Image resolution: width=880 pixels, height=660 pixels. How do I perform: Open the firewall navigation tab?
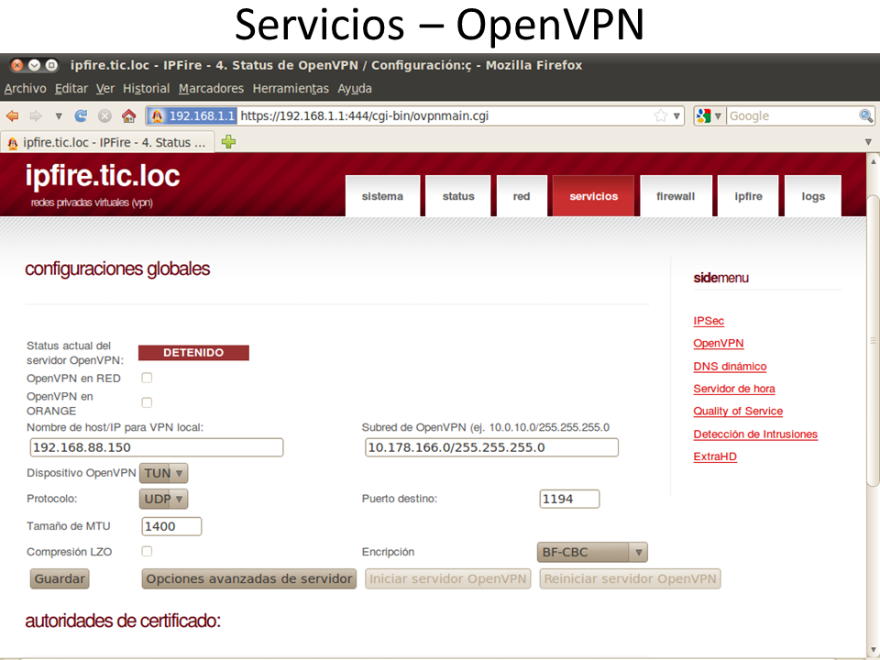coord(676,196)
